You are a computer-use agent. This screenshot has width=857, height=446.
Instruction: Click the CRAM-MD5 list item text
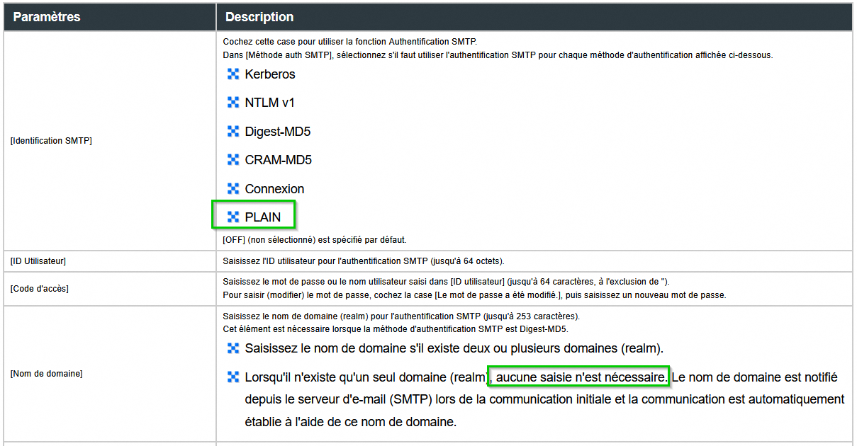tap(279, 160)
